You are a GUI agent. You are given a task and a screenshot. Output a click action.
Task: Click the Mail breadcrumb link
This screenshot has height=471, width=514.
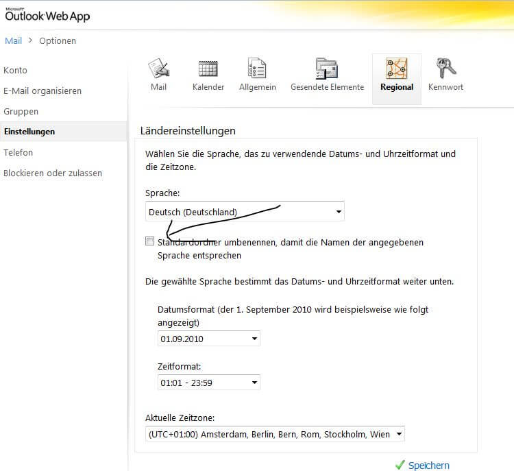click(x=14, y=40)
